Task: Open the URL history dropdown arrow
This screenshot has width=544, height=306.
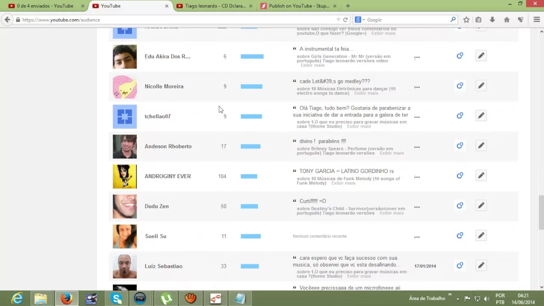Action: pos(338,20)
